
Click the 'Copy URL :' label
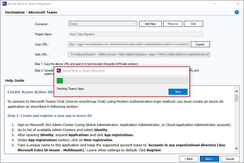coord(42,44)
